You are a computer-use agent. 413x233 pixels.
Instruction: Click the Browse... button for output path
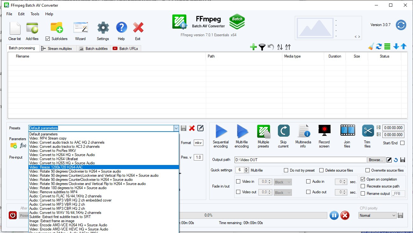pyautogui.click(x=376, y=160)
